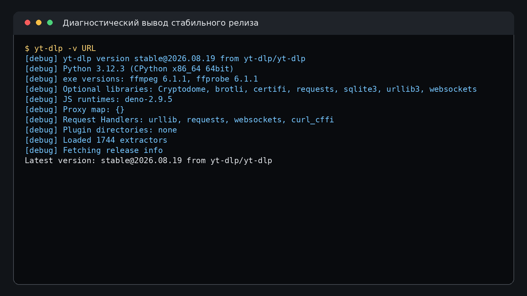Click the ffmpeg 6.1.1 version text
The width and height of the screenshot is (527, 296).
click(158, 79)
